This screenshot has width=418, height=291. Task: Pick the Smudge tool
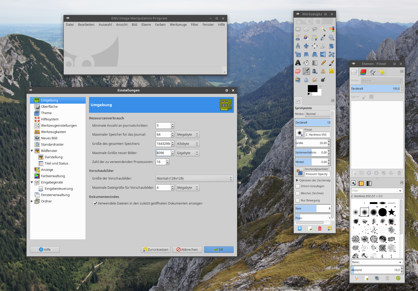(315, 80)
